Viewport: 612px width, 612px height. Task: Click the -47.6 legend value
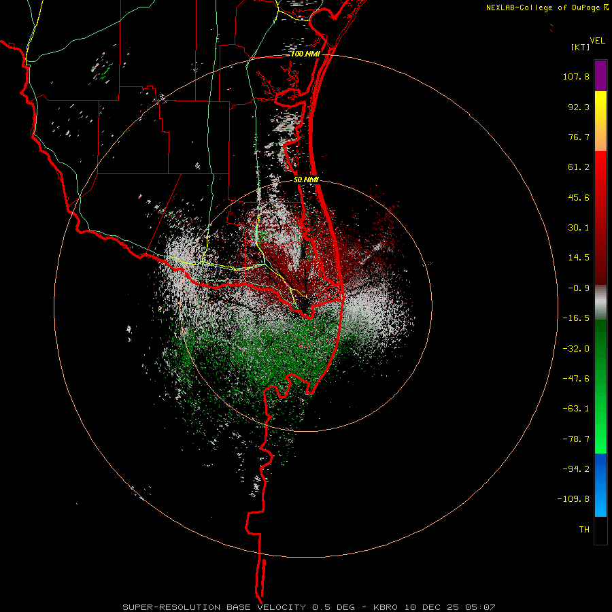[576, 379]
